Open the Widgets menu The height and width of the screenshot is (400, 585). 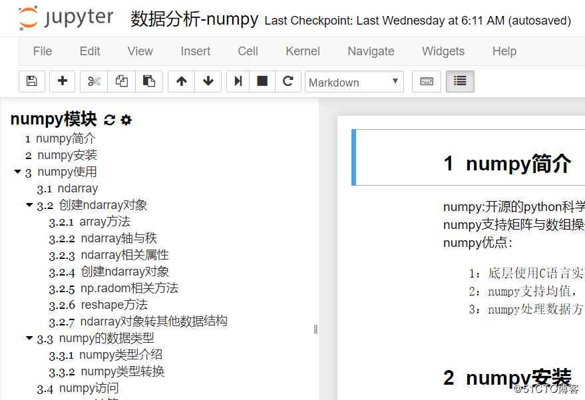click(443, 51)
